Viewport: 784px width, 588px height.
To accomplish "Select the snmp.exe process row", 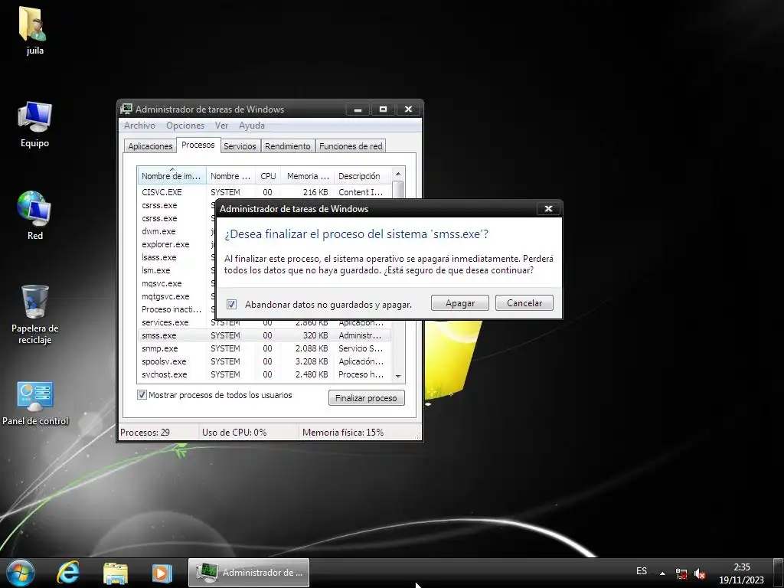I will pos(264,348).
